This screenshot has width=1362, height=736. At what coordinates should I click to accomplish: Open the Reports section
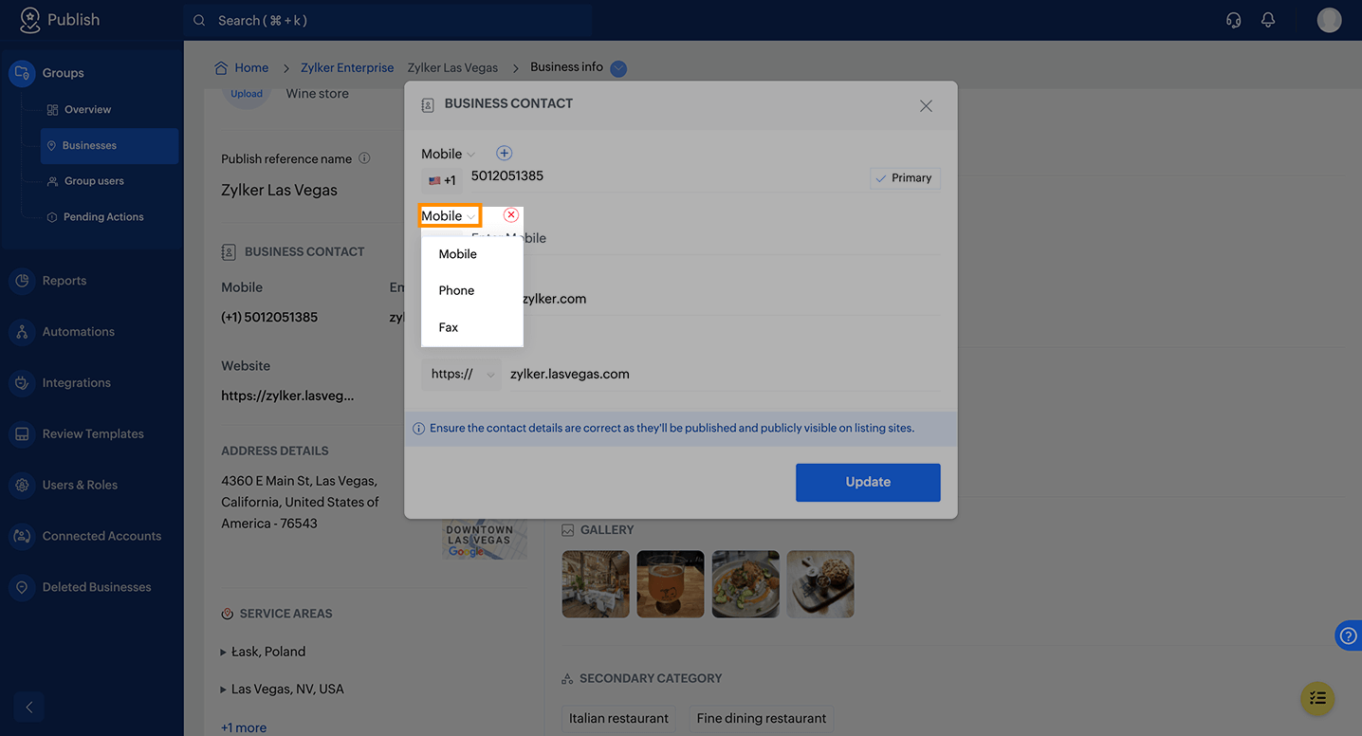[x=64, y=281]
